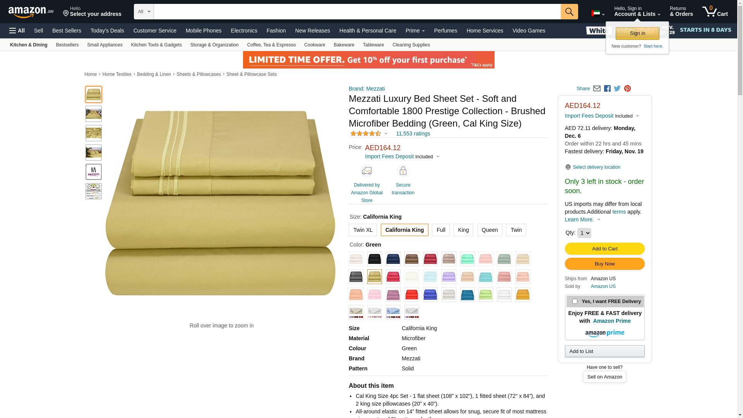
Task: Share product on Pinterest icon
Action: [x=627, y=89]
